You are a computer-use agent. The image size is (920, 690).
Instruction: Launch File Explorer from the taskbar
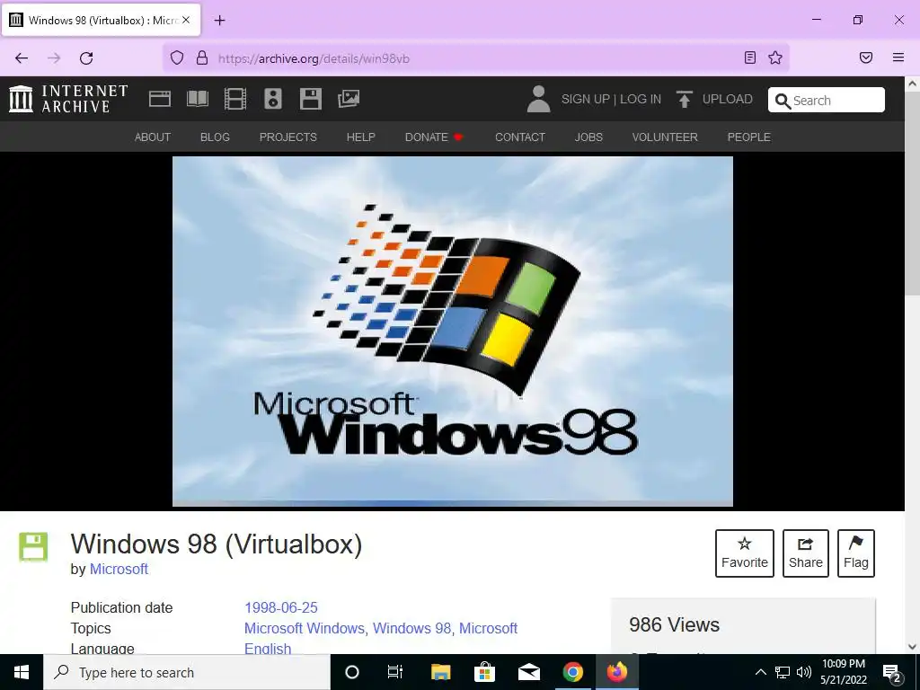[x=440, y=672]
